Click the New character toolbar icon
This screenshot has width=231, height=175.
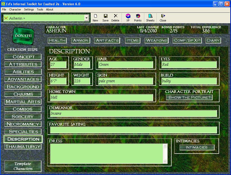[x=95, y=18]
